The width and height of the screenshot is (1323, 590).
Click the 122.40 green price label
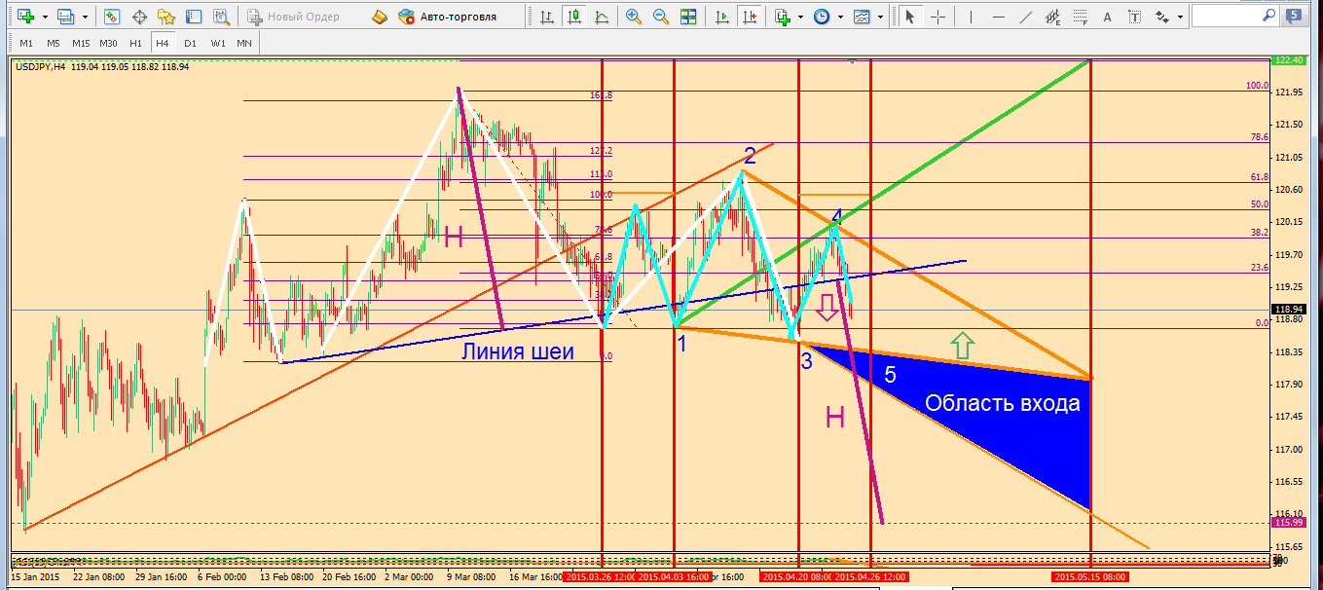1289,60
